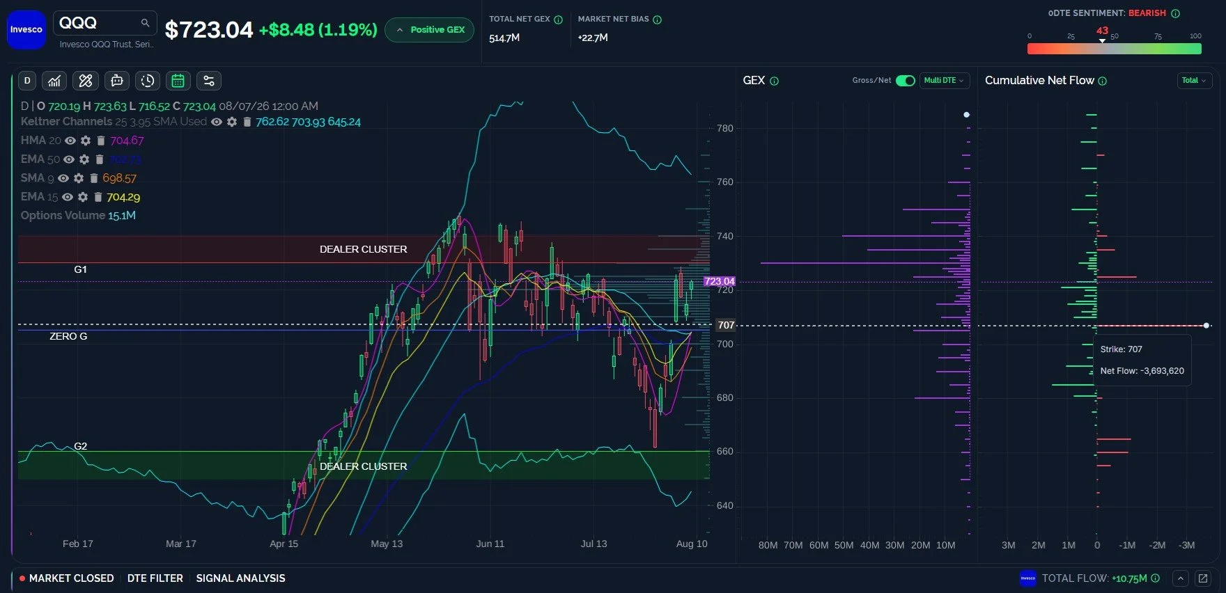
Task: Hide the HMA 20 indicator with eye icon
Action: [x=70, y=141]
